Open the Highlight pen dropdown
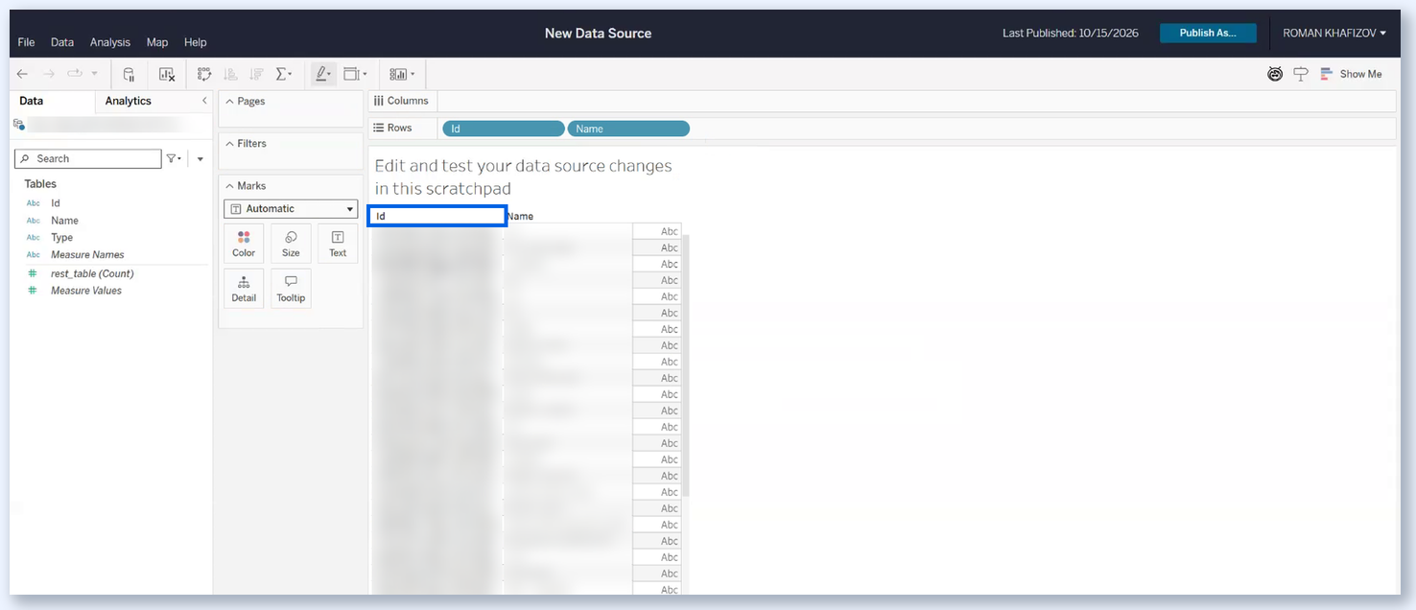The height and width of the screenshot is (610, 1416). point(323,74)
